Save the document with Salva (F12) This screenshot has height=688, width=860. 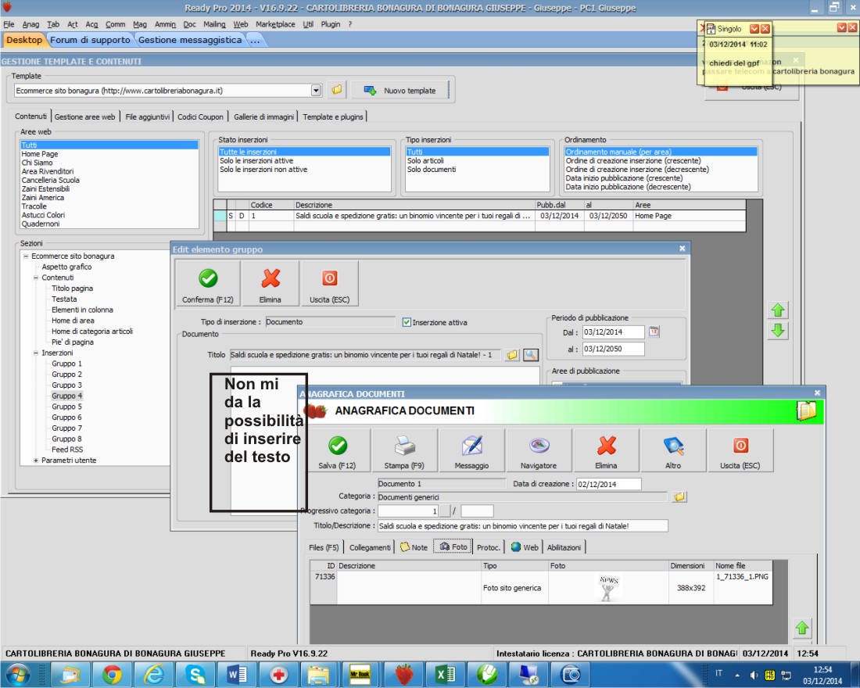(x=337, y=450)
